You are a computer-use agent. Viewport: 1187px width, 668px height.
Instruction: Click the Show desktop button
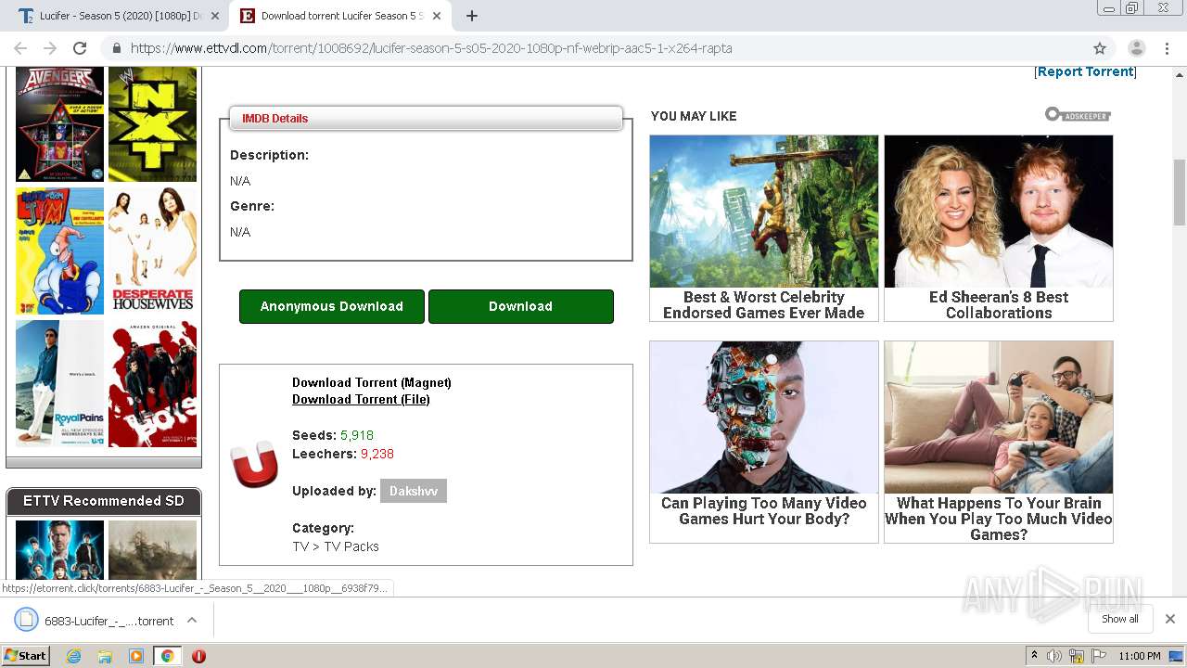(1178, 656)
